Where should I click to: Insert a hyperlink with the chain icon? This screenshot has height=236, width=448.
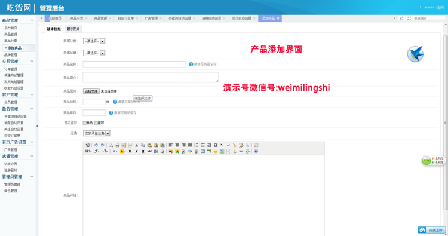(241, 151)
